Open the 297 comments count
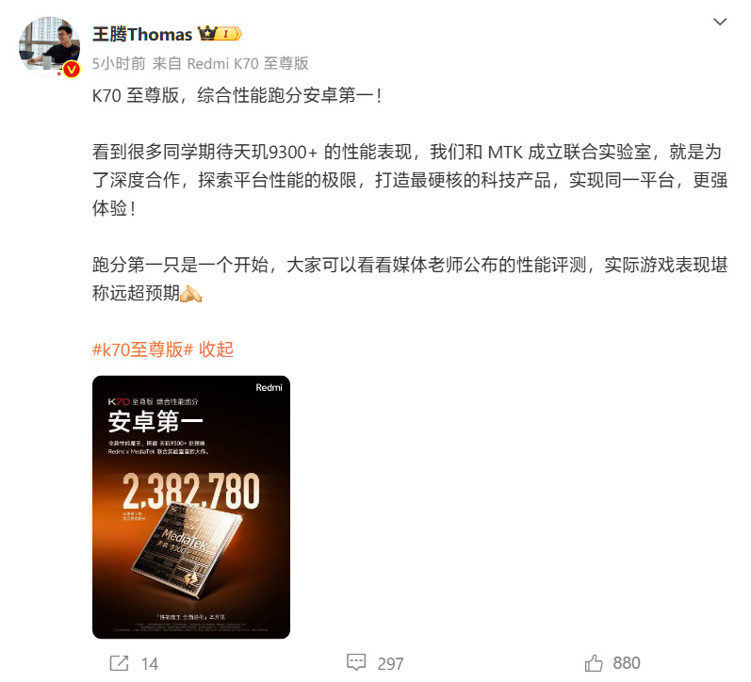 coord(390,664)
